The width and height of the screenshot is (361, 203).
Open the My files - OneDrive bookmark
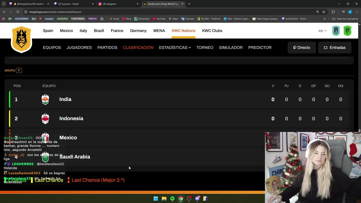[x=209, y=19]
